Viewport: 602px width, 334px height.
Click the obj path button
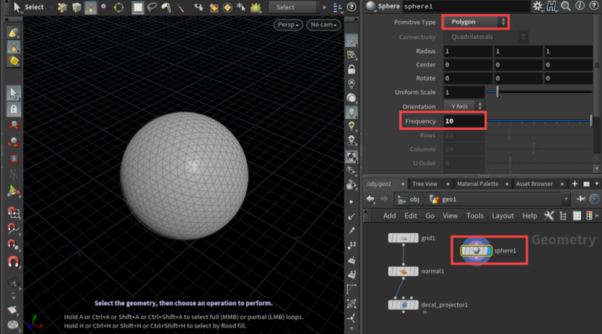[408, 199]
